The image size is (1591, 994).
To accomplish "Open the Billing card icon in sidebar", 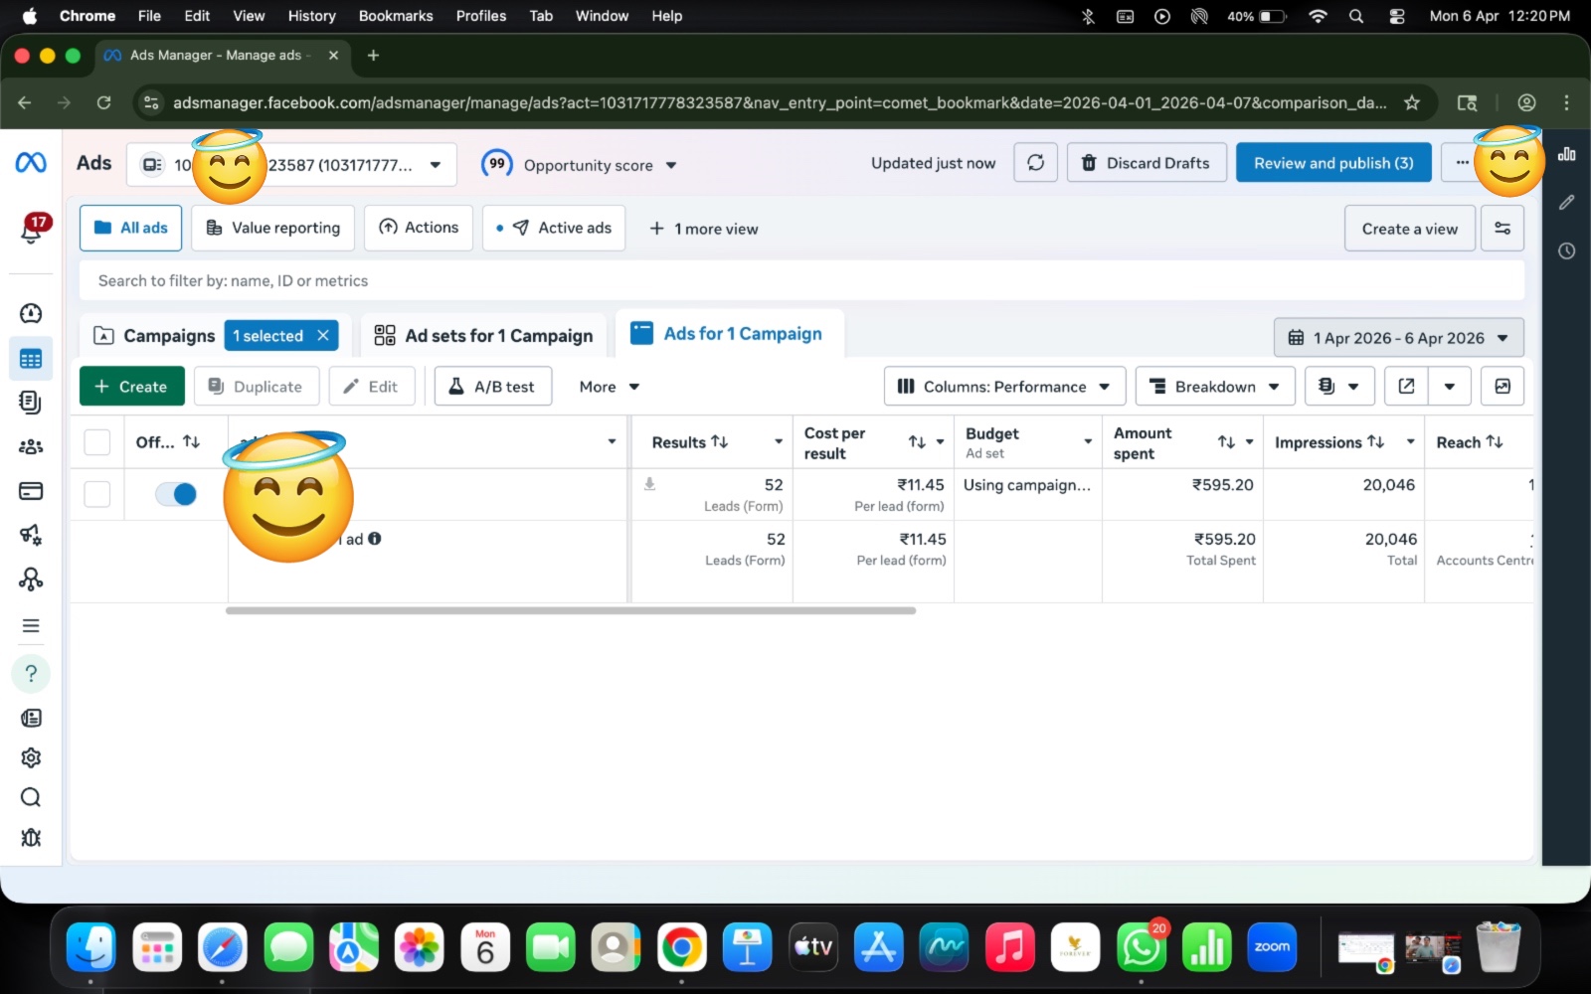I will (x=31, y=491).
